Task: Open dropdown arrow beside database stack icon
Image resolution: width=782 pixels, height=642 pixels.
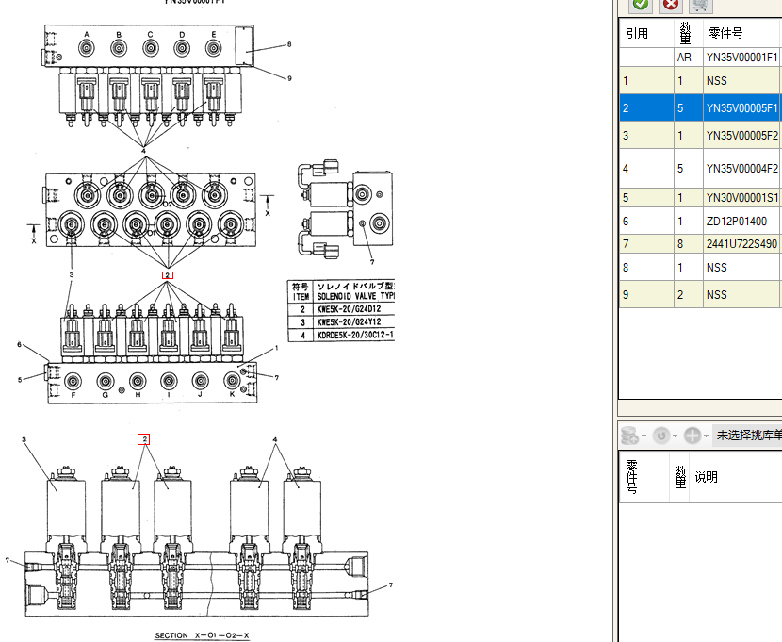Action: 644,436
